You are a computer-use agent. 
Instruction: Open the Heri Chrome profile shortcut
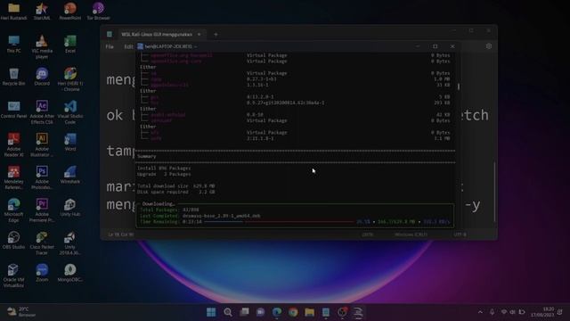tap(70, 79)
